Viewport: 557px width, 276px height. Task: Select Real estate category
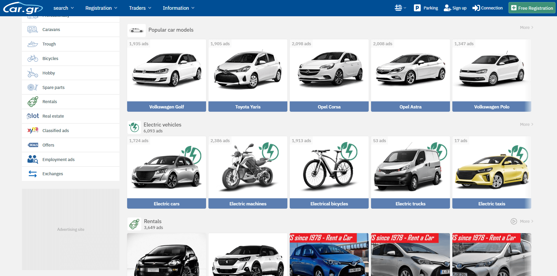click(71, 116)
